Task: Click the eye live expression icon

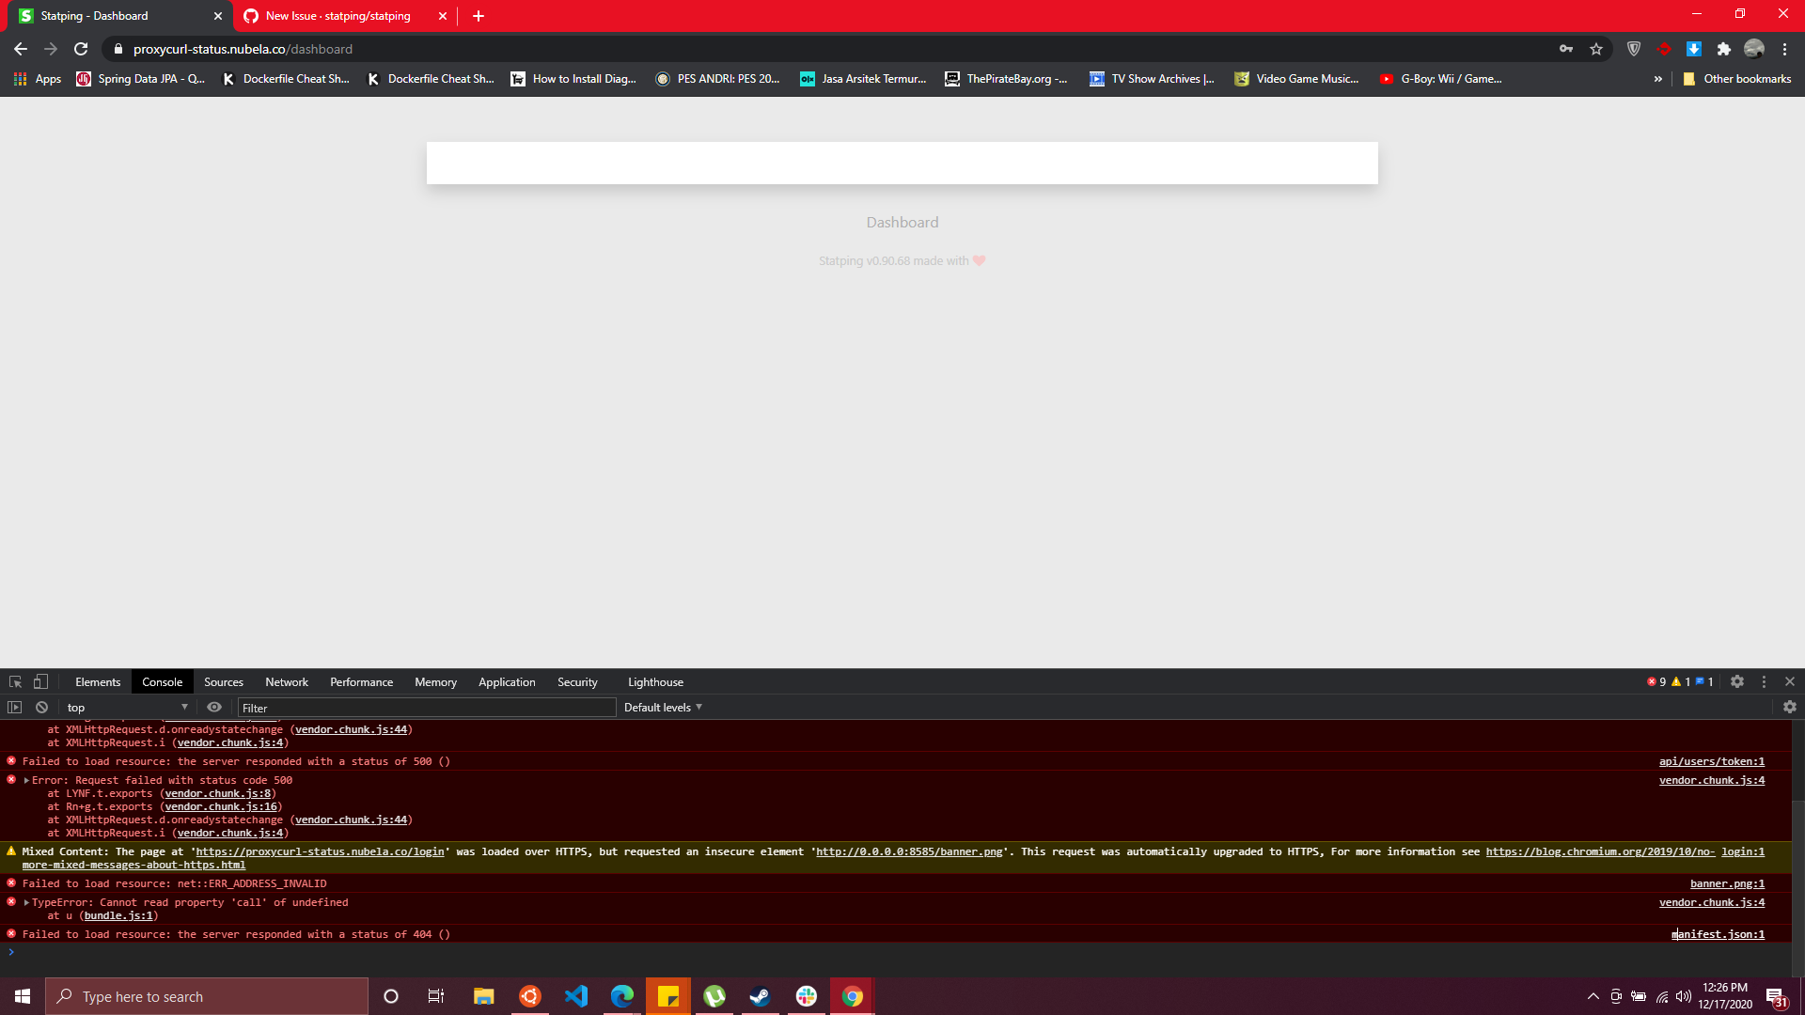Action: pos(214,708)
